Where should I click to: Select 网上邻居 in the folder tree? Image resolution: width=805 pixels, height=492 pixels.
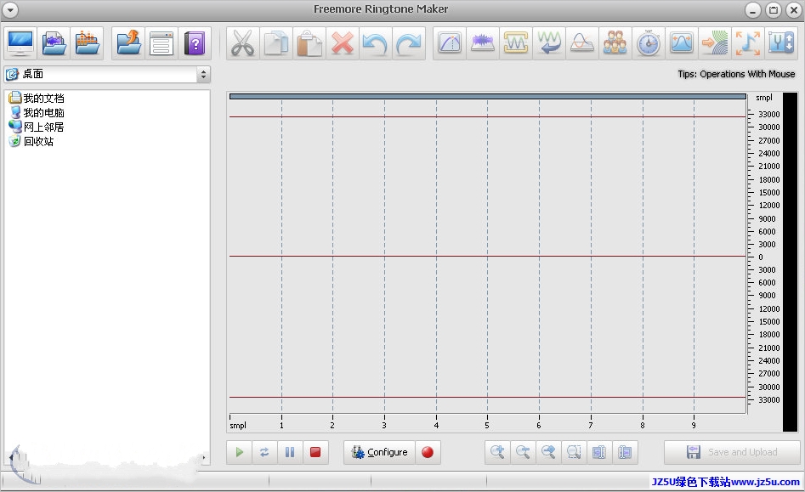[37, 127]
